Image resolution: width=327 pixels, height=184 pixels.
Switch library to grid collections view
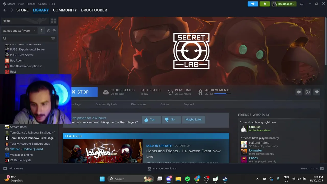[53, 21]
